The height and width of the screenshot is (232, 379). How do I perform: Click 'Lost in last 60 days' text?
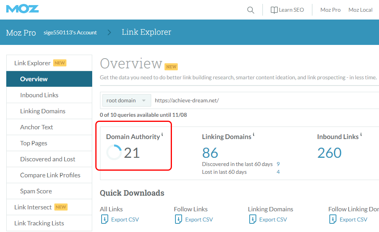224,172
